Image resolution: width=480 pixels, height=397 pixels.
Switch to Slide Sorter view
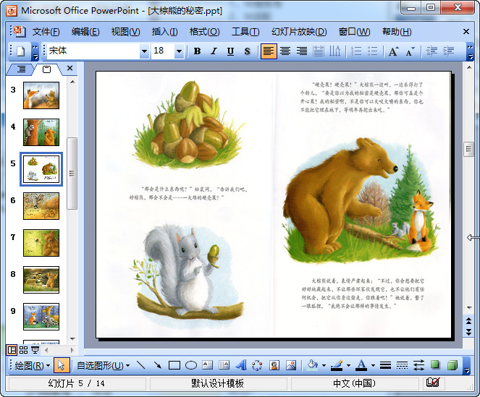[24, 349]
